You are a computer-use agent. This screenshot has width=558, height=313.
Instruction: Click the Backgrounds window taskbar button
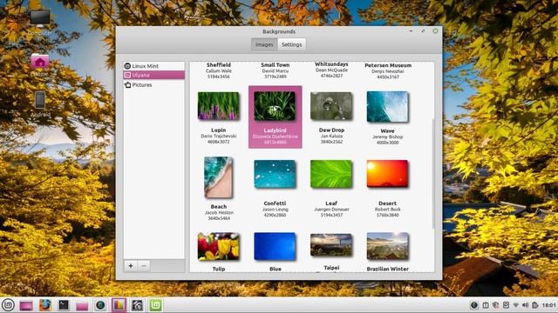[x=119, y=305]
